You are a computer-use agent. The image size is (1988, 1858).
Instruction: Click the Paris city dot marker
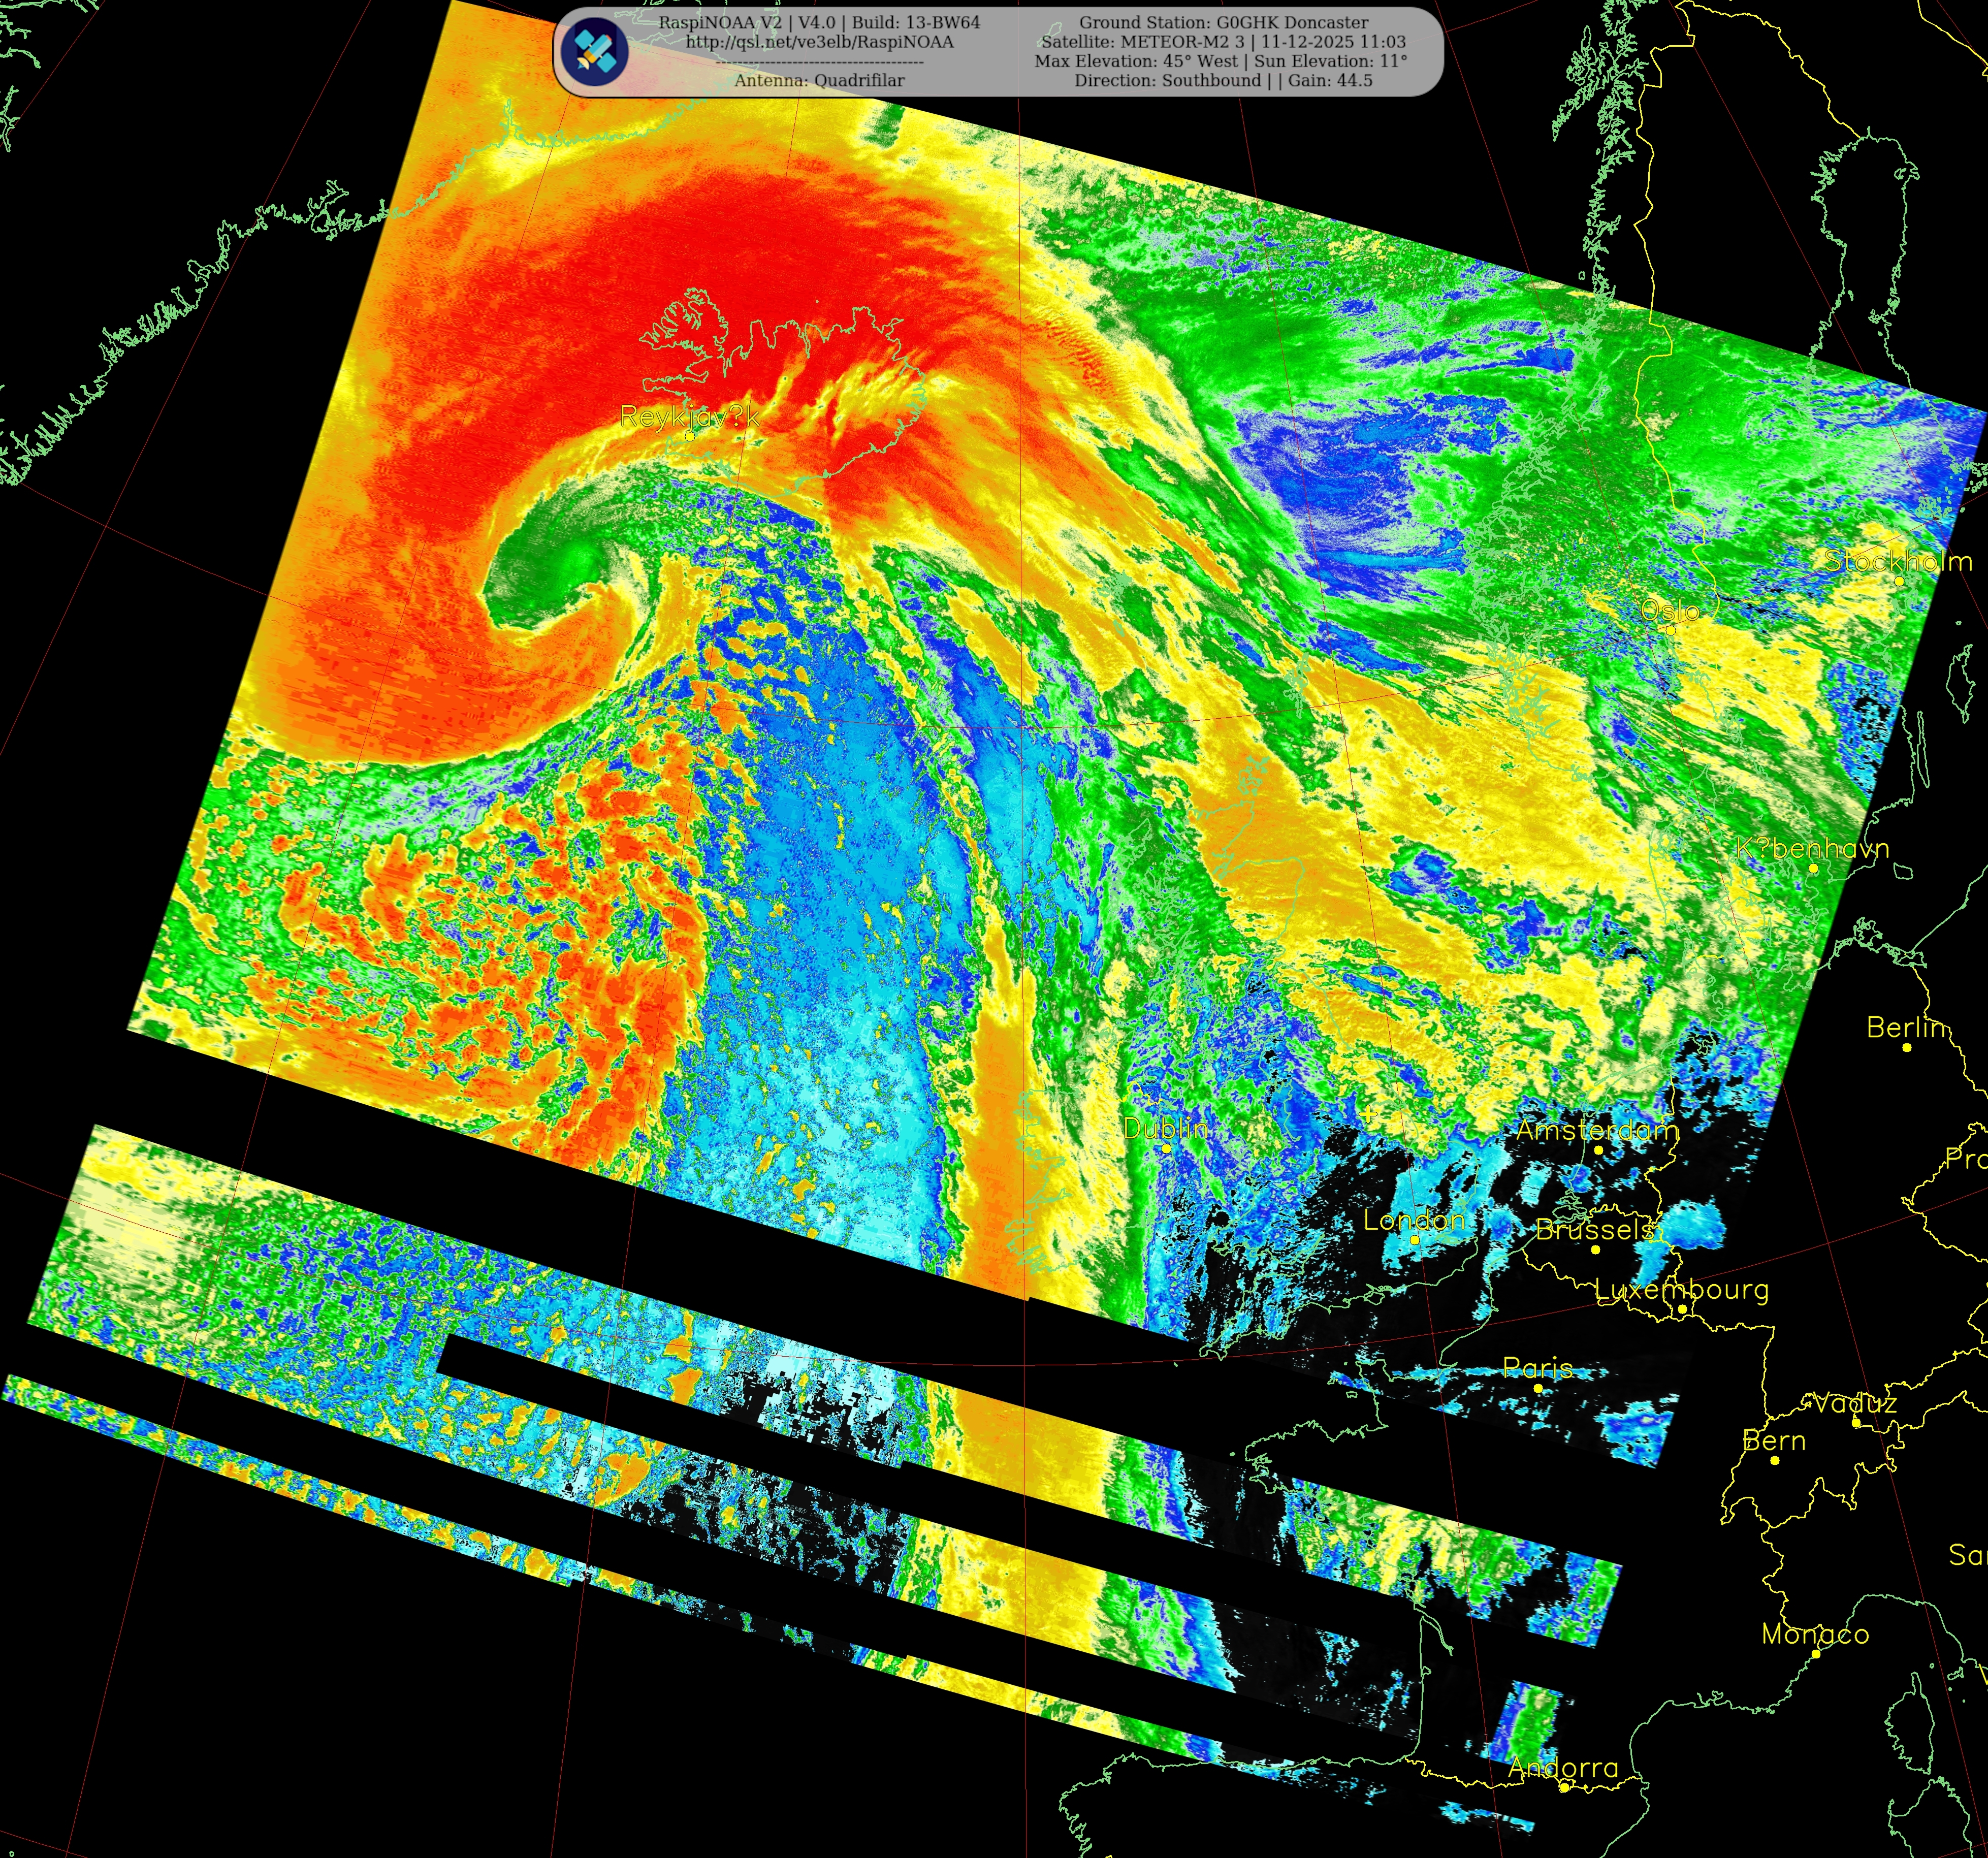coord(1538,1388)
